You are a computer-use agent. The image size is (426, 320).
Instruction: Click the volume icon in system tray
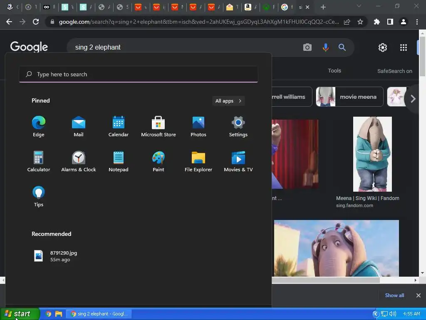coord(393,314)
